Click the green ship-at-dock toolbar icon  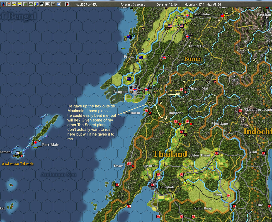pos(31,4)
